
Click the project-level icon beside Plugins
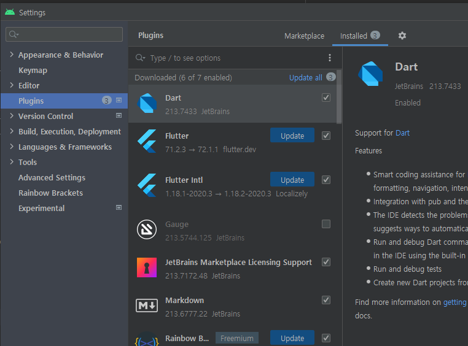coord(119,101)
